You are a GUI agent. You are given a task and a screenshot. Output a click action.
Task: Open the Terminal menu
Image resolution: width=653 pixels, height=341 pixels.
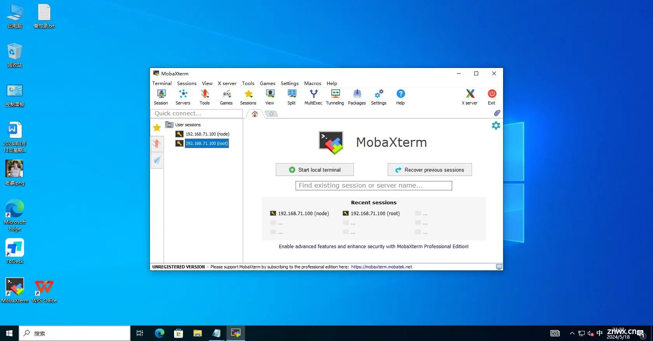162,83
